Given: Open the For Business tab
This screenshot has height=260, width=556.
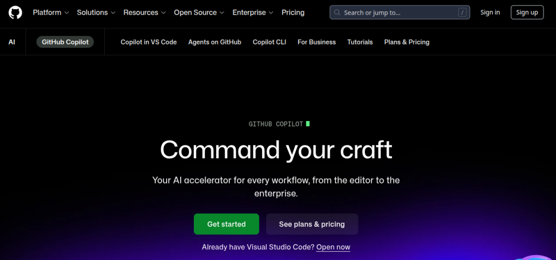Looking at the screenshot, I should coord(317,42).
